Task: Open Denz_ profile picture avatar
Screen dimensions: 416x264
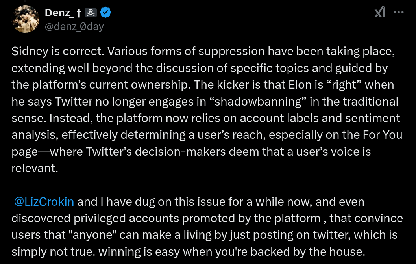Action: tap(26, 19)
